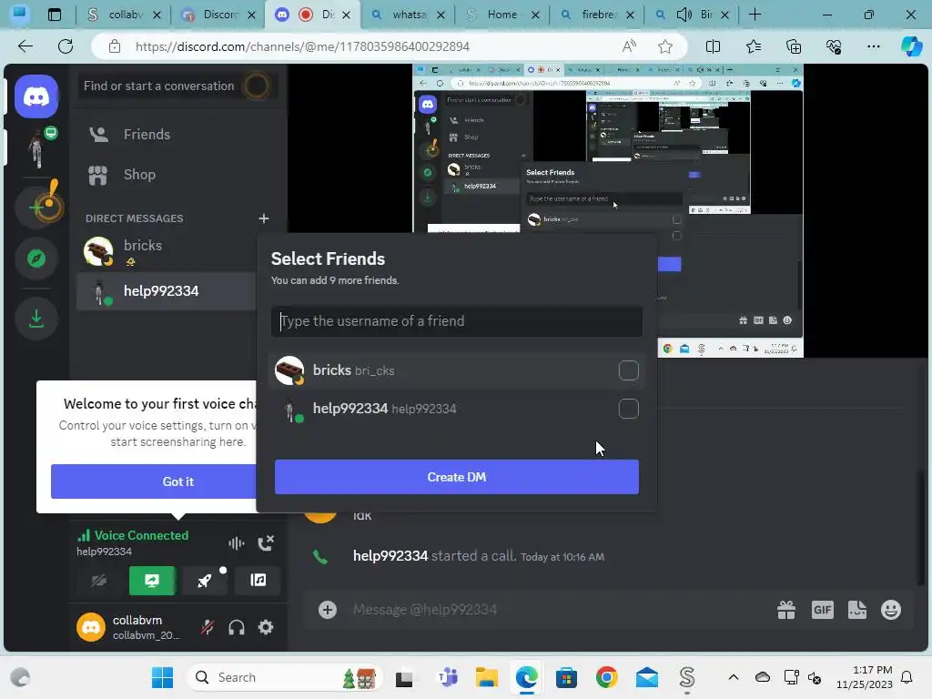Open browser split screen icon

point(713,46)
